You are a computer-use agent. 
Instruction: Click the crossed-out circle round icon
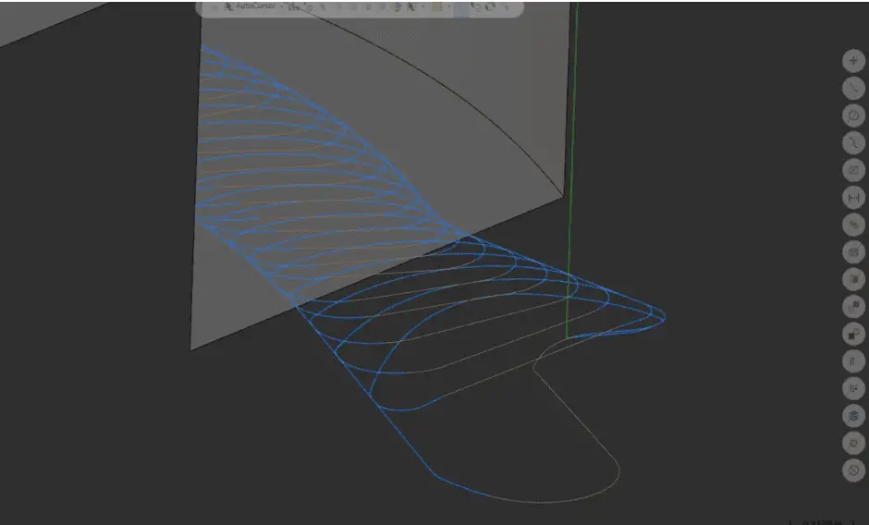coord(853,470)
